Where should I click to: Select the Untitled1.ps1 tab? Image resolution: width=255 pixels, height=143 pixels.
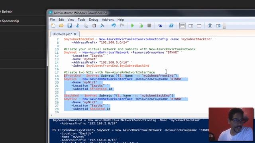pyautogui.click(x=62, y=34)
